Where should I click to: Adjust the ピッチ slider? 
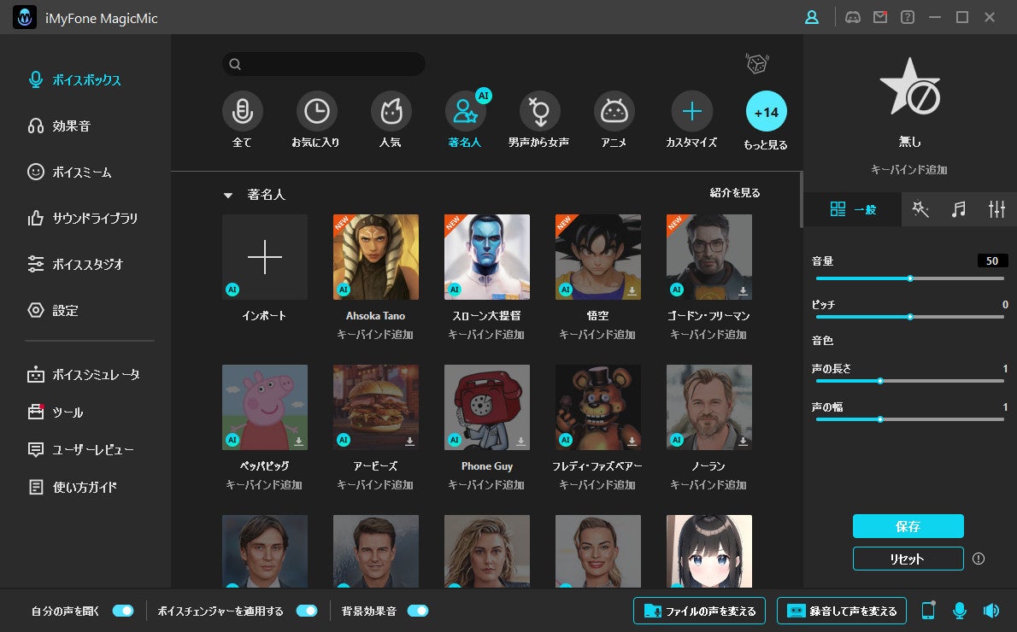[910, 317]
